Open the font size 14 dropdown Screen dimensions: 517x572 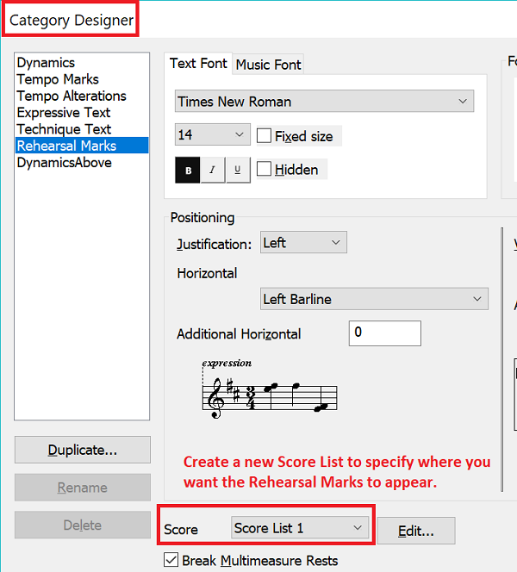coord(212,135)
